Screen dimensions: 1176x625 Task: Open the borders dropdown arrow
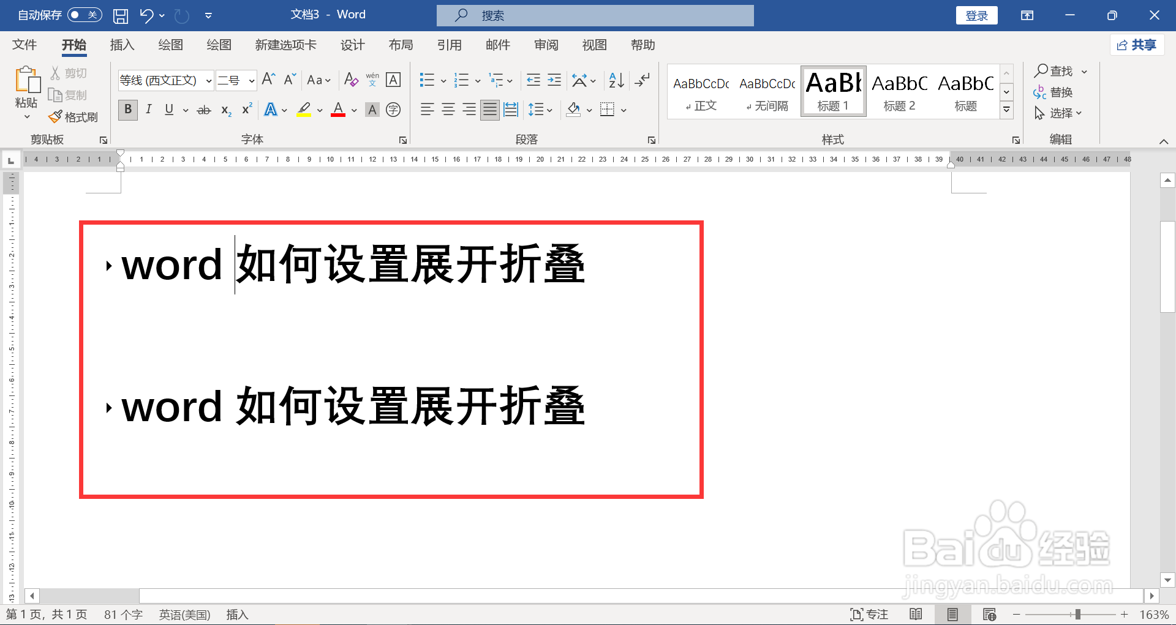tap(624, 110)
